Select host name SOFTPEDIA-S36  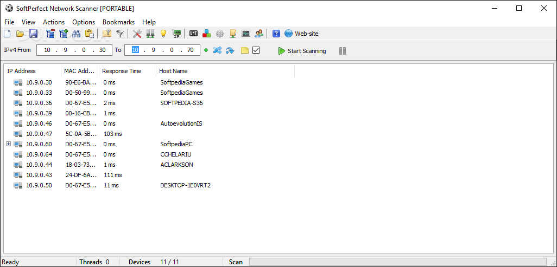tap(181, 103)
